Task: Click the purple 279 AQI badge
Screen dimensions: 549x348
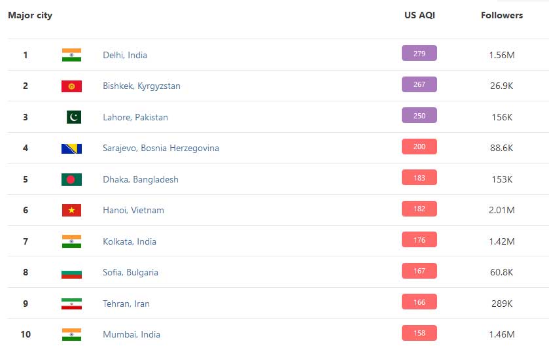Action: pyautogui.click(x=419, y=53)
